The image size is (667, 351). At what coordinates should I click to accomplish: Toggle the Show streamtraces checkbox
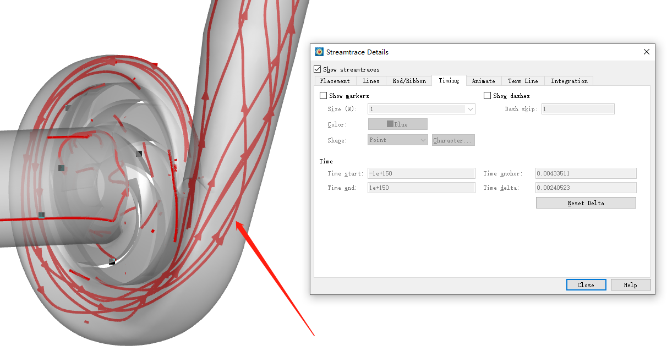318,69
